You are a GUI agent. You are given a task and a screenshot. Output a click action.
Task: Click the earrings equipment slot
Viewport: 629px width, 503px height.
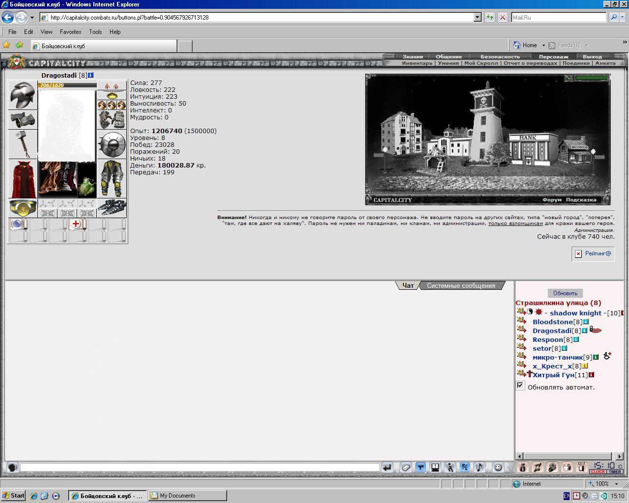(x=112, y=85)
